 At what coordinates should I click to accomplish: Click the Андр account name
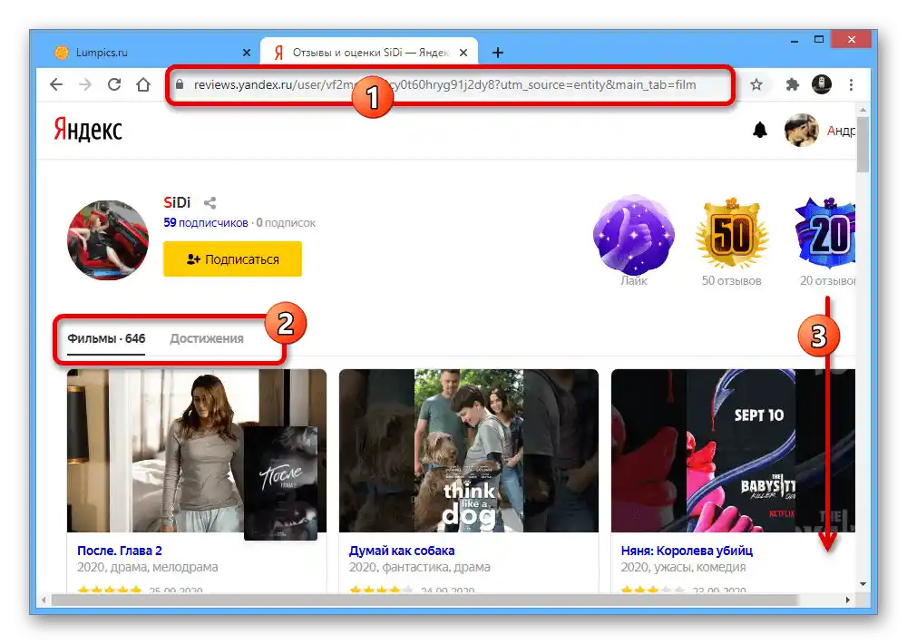[x=841, y=131]
